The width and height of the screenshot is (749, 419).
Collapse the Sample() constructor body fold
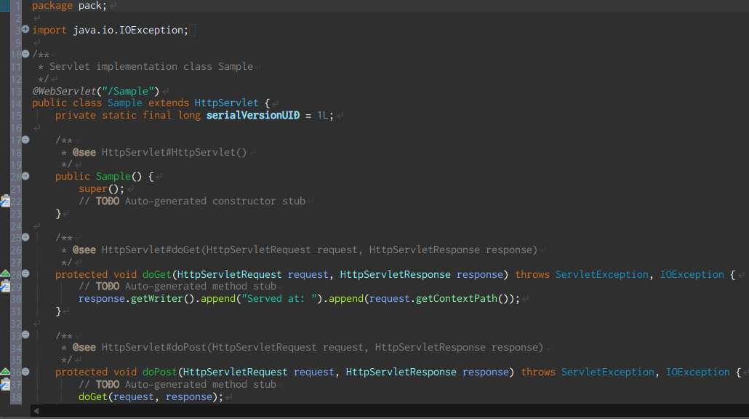[25, 176]
